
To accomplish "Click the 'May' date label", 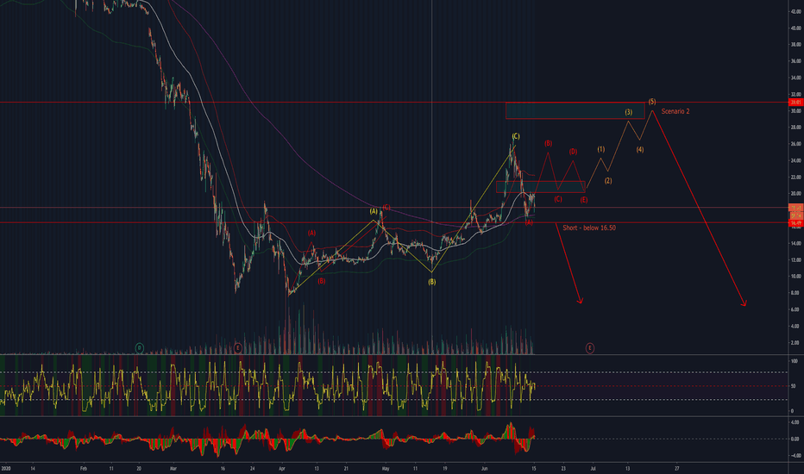I will [386, 468].
